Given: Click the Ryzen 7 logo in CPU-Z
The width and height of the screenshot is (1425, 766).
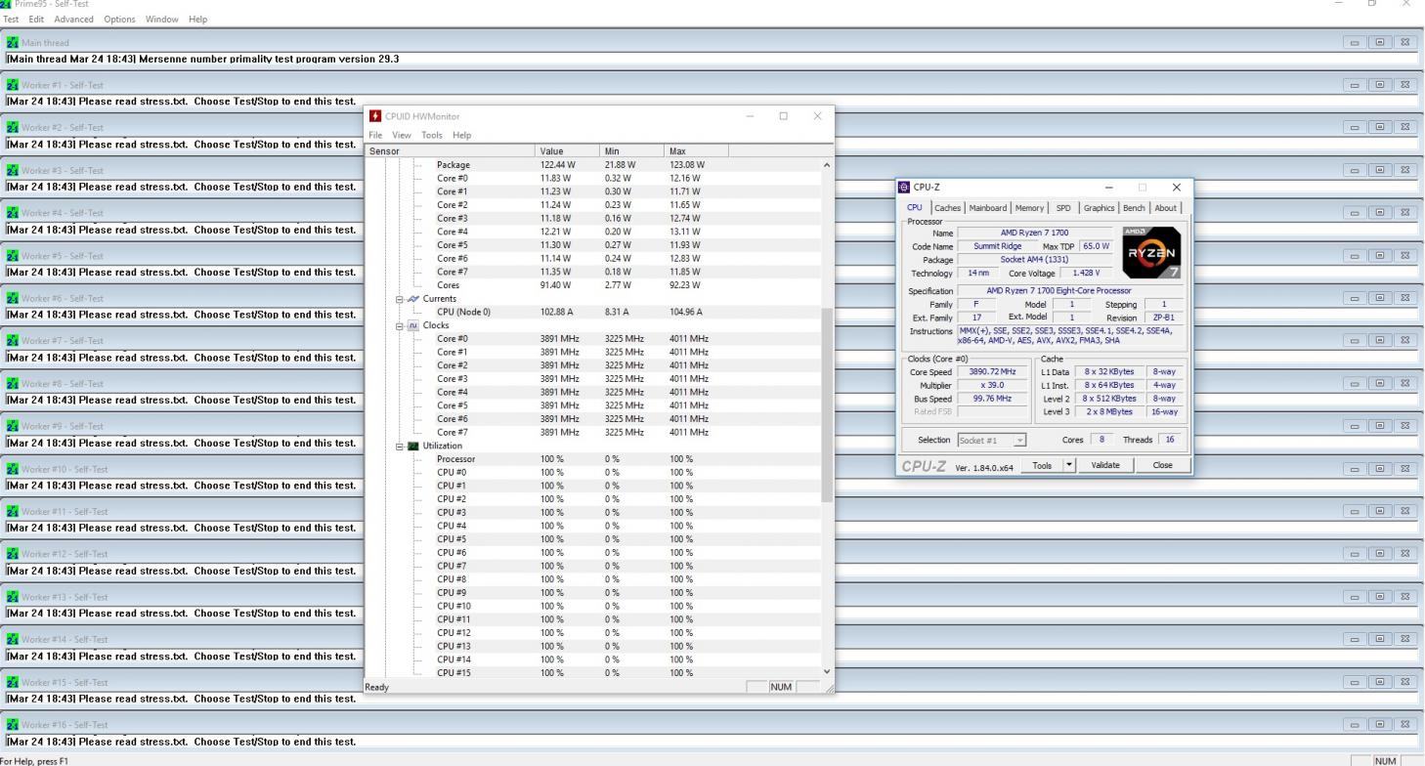Looking at the screenshot, I should [1152, 252].
